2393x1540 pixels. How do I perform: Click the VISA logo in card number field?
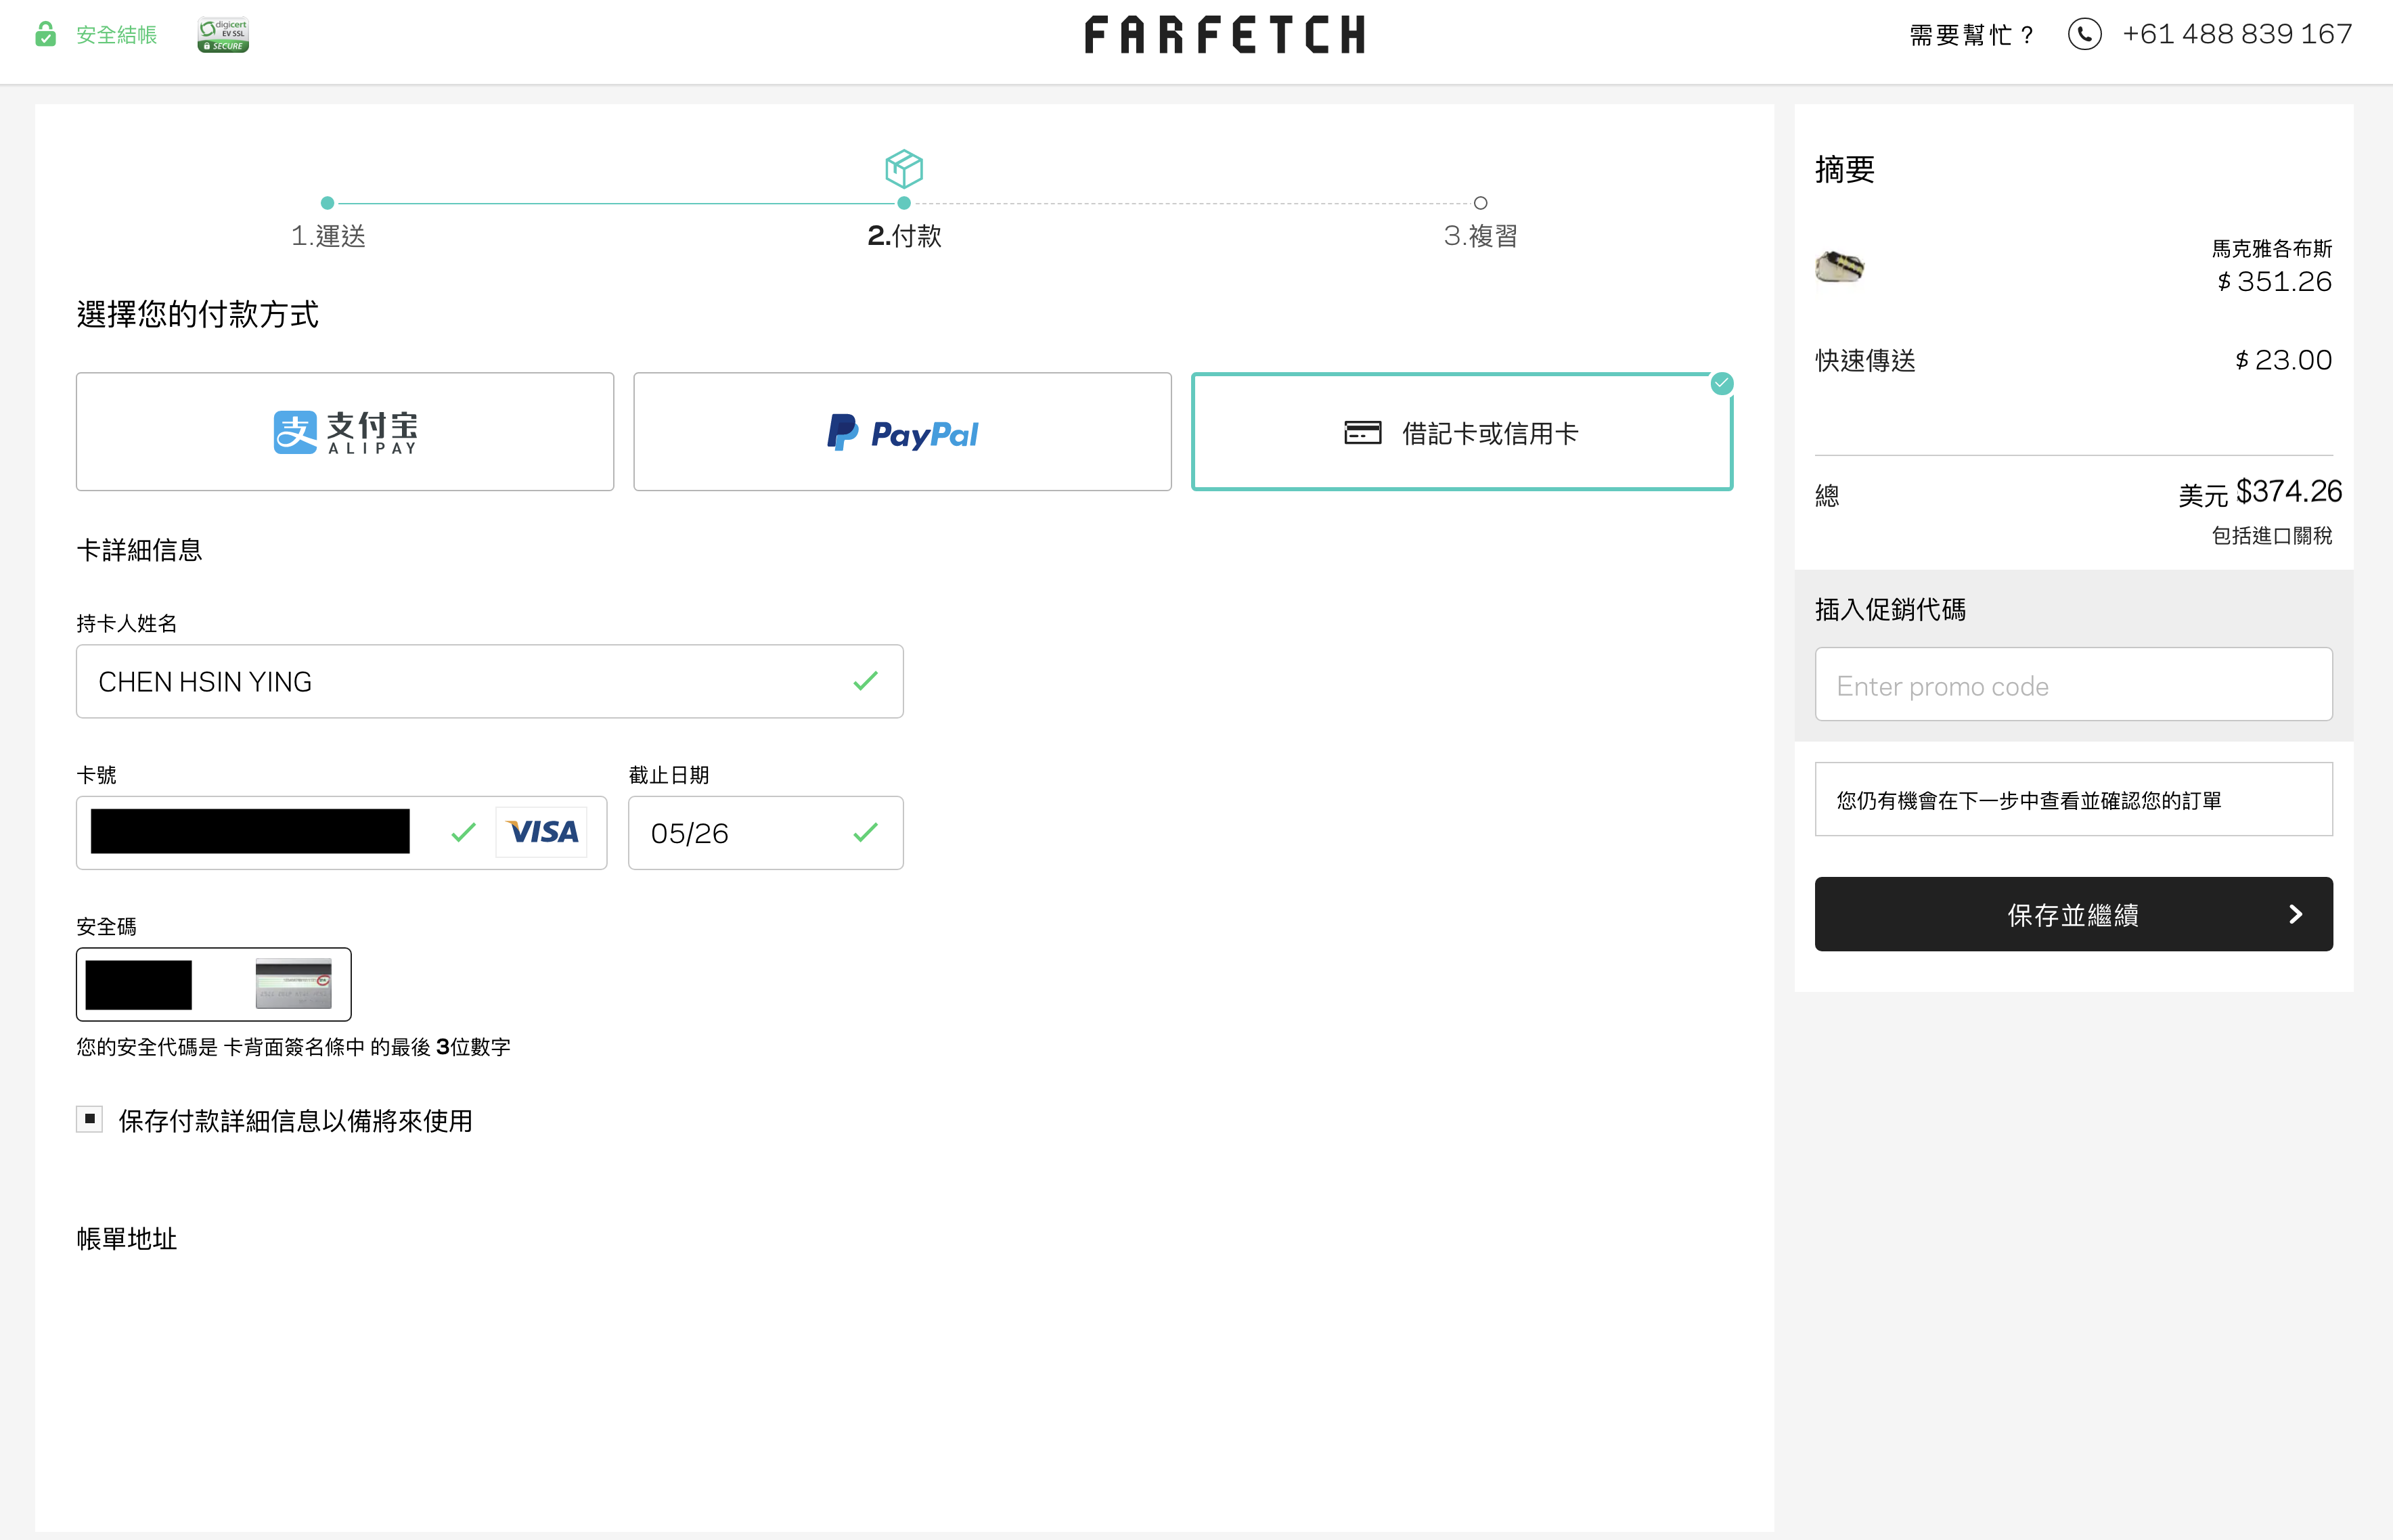click(x=542, y=832)
